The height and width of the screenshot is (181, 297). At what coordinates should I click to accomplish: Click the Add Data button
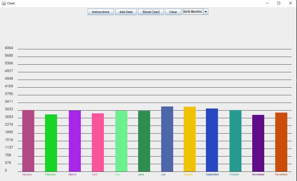pyautogui.click(x=126, y=12)
